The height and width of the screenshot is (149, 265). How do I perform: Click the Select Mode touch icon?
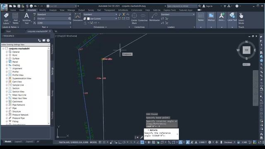pyautogui.click(x=241, y=18)
